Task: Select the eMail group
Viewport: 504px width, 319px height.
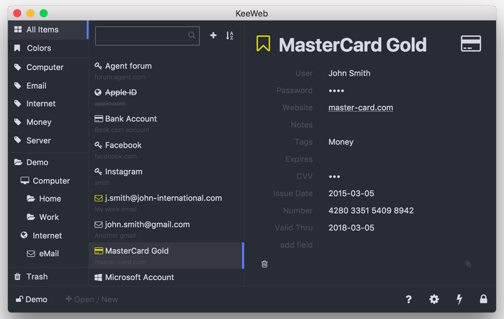Action: (x=48, y=254)
